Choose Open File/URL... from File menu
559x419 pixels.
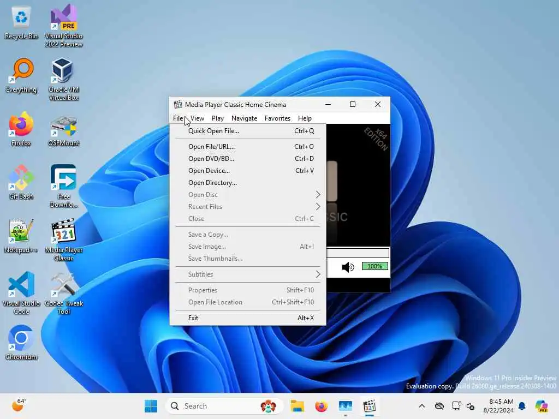click(x=248, y=146)
